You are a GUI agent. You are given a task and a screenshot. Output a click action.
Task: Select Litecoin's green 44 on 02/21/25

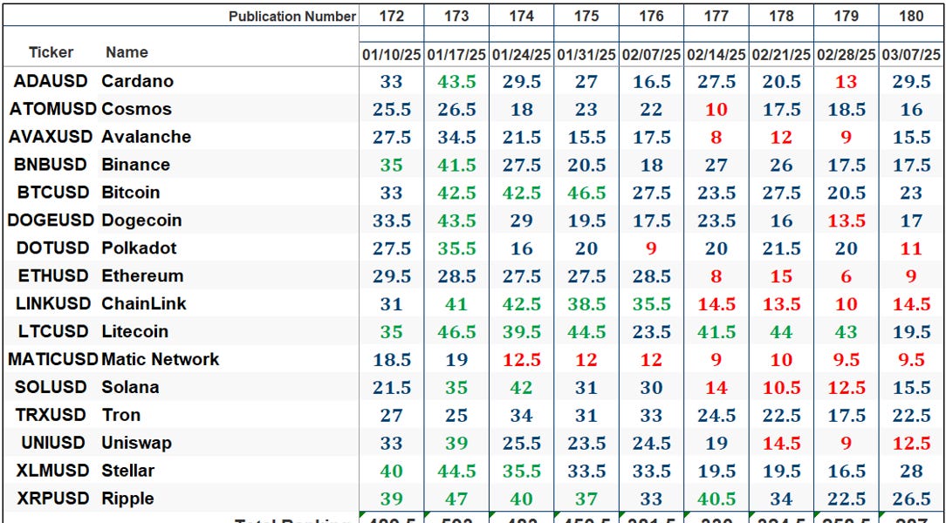(781, 331)
